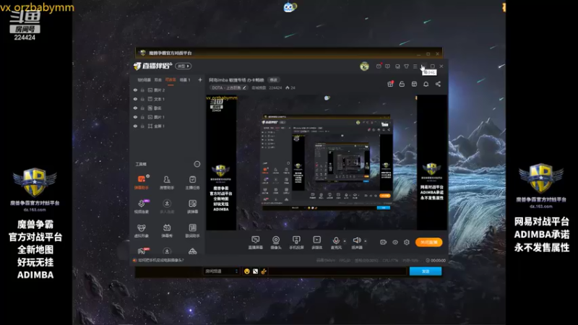578x325 pixels.
Task: Open the chat window icon in title bar
Action: coord(397,66)
